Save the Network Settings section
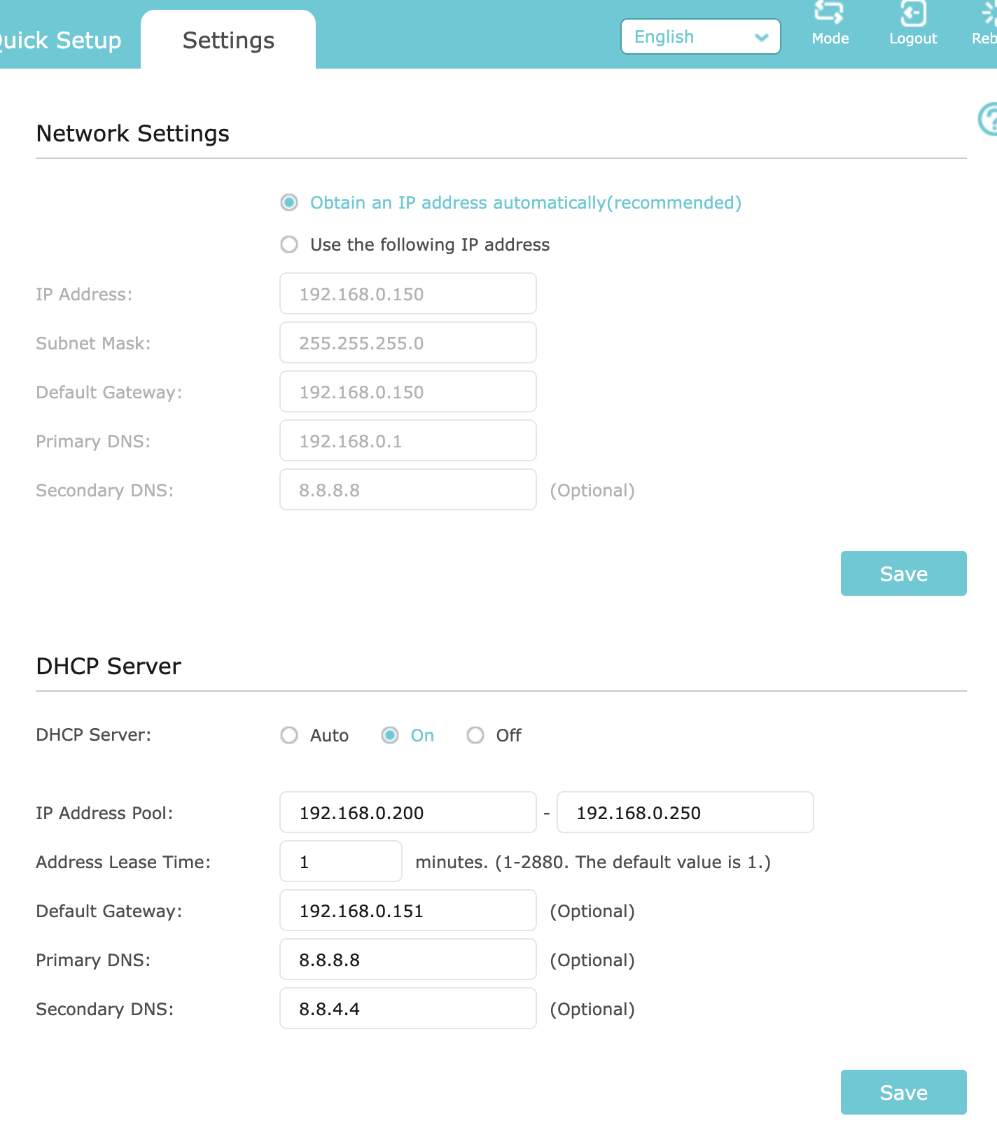 pyautogui.click(x=903, y=574)
